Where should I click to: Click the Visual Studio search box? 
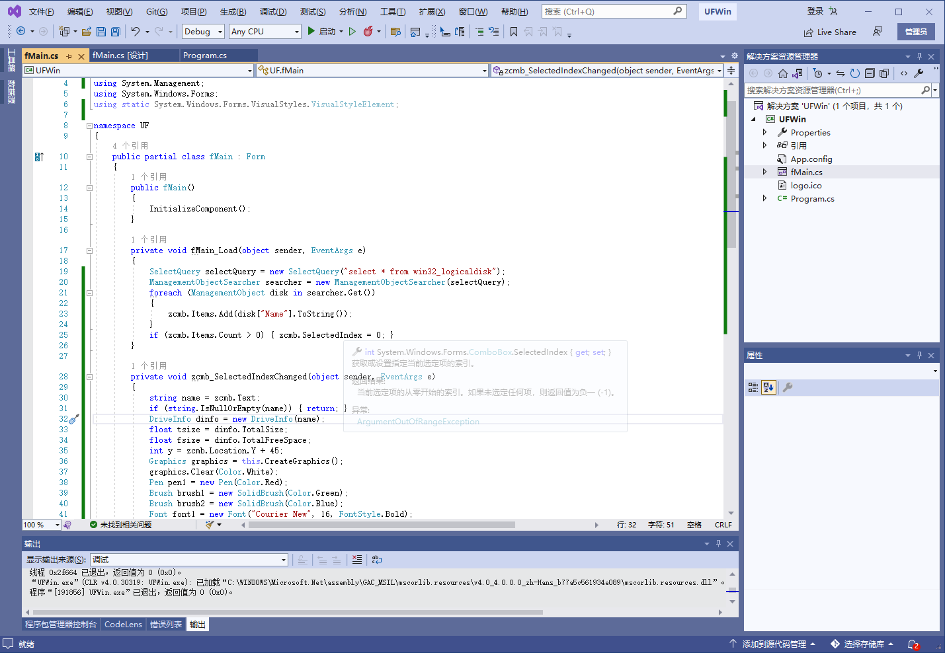click(x=614, y=11)
